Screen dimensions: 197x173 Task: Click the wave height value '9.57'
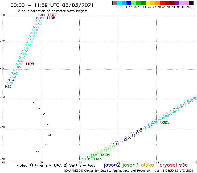pyautogui.click(x=139, y=131)
